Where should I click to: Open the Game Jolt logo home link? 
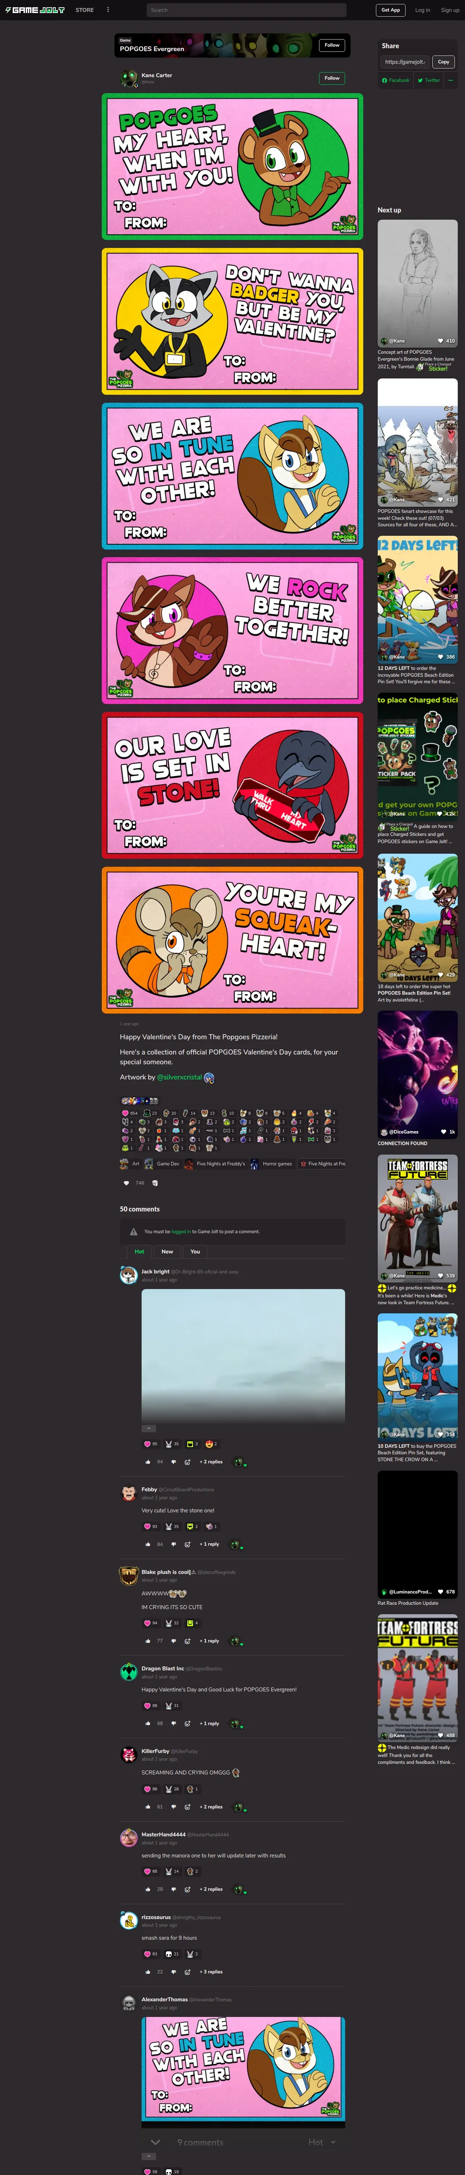(x=35, y=10)
